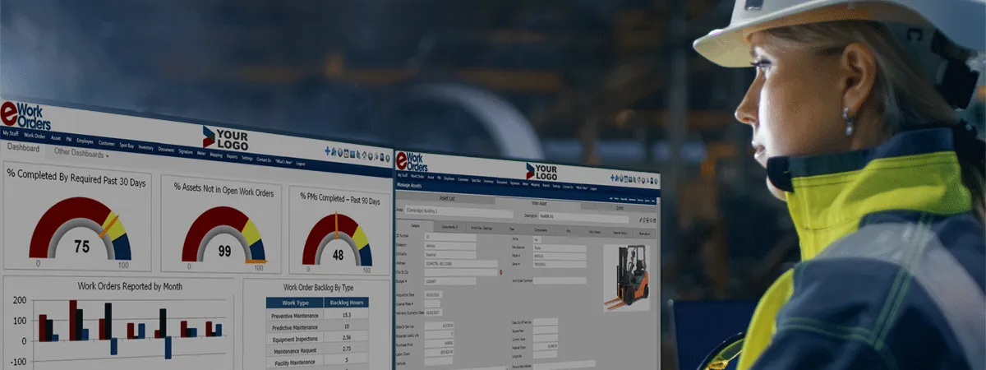Click Work Orders Reported by Month chart title
986x370 pixels.
click(130, 286)
